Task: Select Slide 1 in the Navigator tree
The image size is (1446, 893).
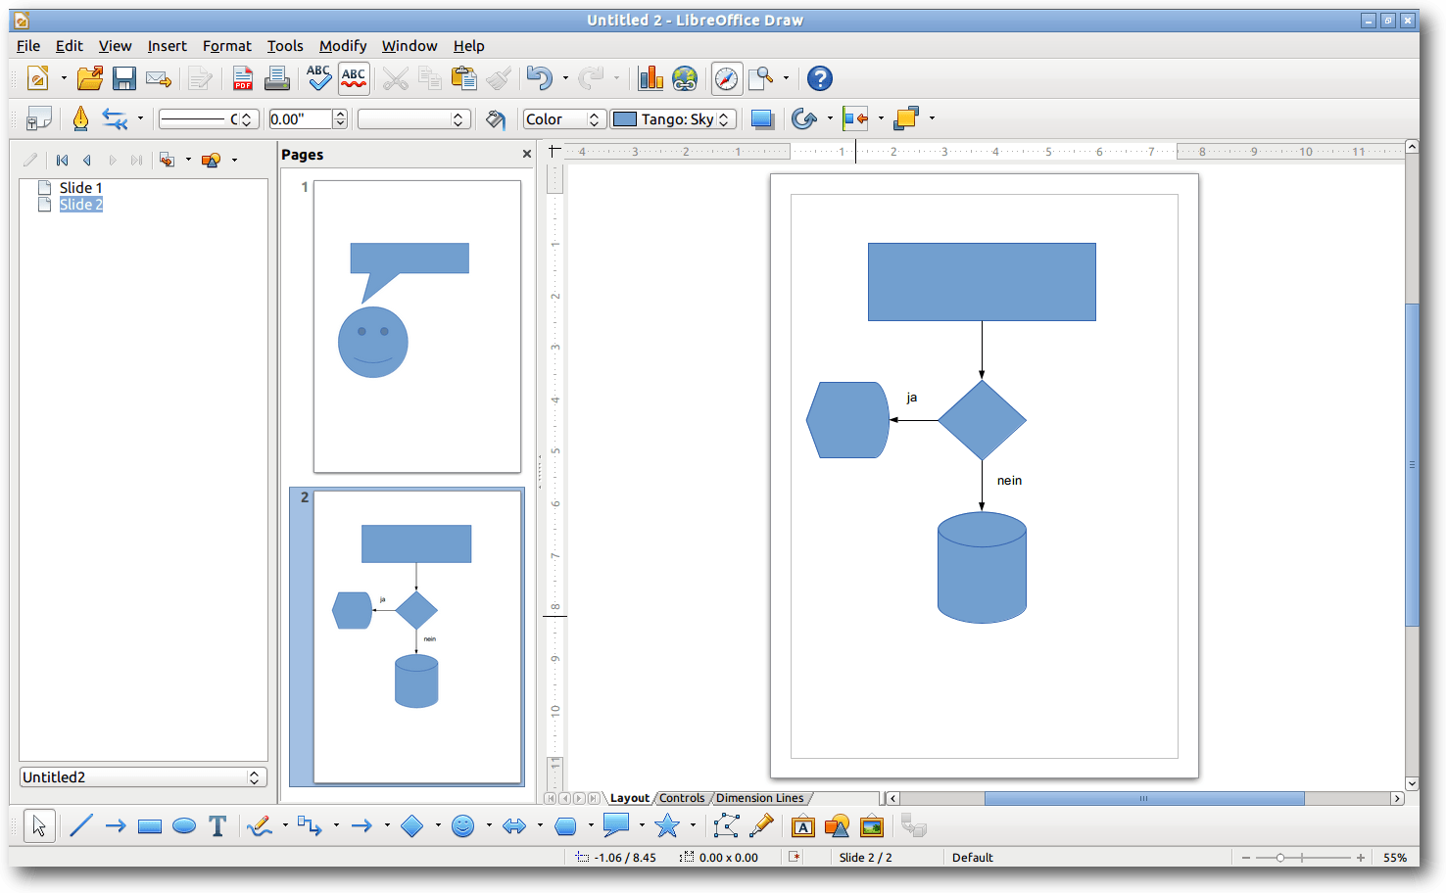Action: coord(80,187)
